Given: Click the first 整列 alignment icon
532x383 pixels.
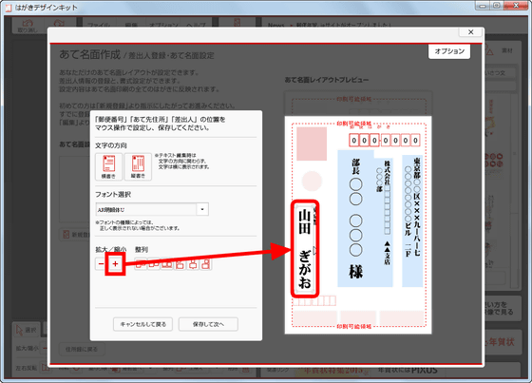Looking at the screenshot, I should 141,264.
